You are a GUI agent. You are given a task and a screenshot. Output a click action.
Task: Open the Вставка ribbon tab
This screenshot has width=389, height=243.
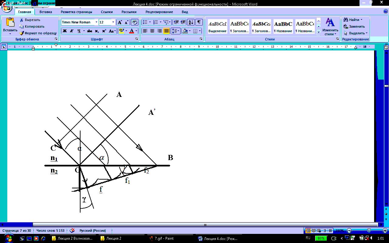click(x=46, y=12)
